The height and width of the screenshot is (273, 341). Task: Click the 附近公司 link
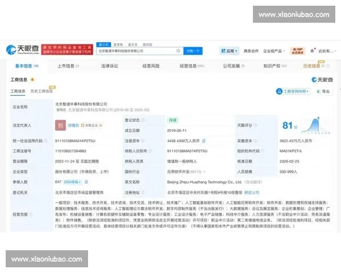(251, 193)
